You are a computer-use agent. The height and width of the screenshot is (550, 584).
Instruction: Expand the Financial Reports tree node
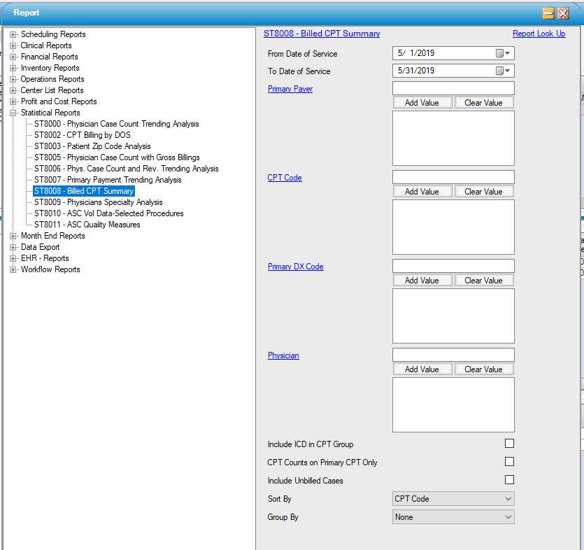pos(13,57)
